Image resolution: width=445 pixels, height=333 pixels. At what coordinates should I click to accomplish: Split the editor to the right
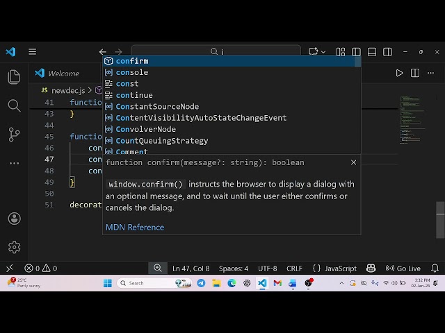coord(415,73)
